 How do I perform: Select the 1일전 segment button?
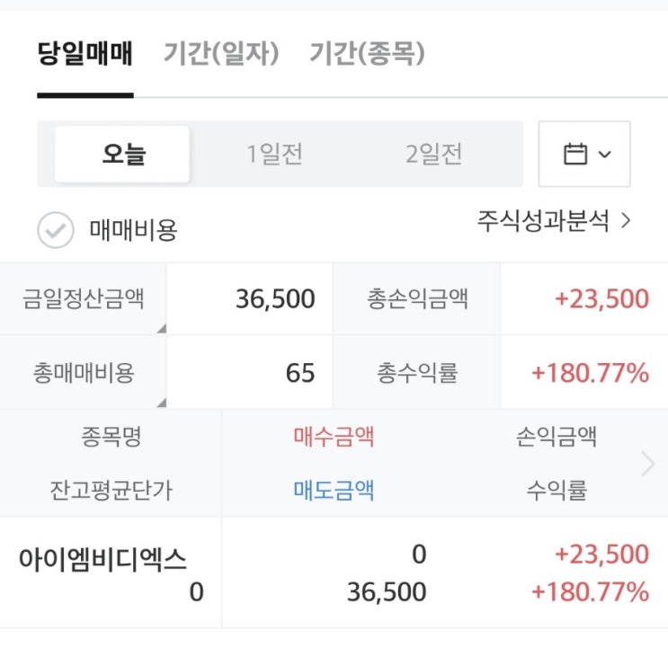[275, 155]
